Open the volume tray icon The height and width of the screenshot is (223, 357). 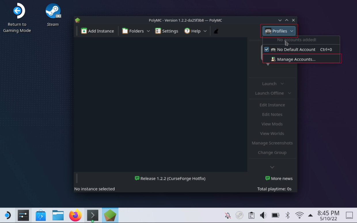(x=263, y=215)
